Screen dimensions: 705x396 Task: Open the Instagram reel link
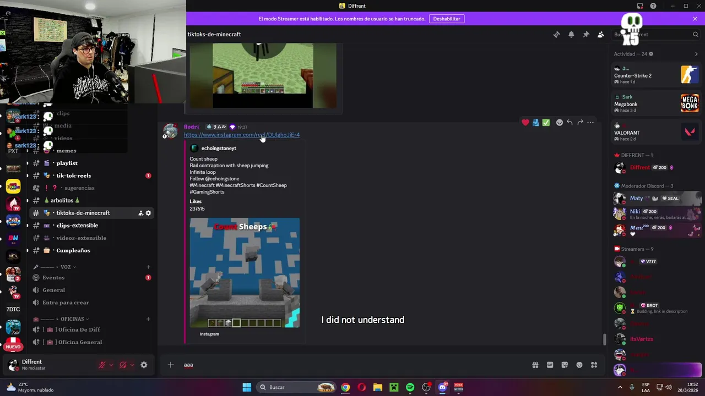coord(242,135)
